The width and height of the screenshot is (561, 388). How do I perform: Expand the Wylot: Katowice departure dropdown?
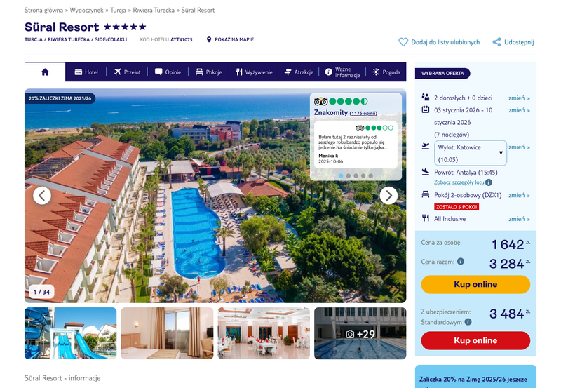pyautogui.click(x=470, y=153)
